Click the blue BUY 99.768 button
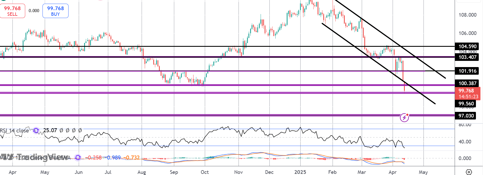483x175 pixels. click(56, 11)
